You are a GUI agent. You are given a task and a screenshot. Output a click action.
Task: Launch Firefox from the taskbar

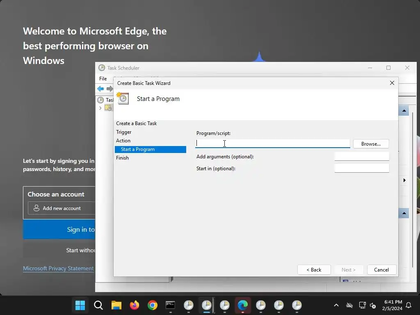coord(135,305)
